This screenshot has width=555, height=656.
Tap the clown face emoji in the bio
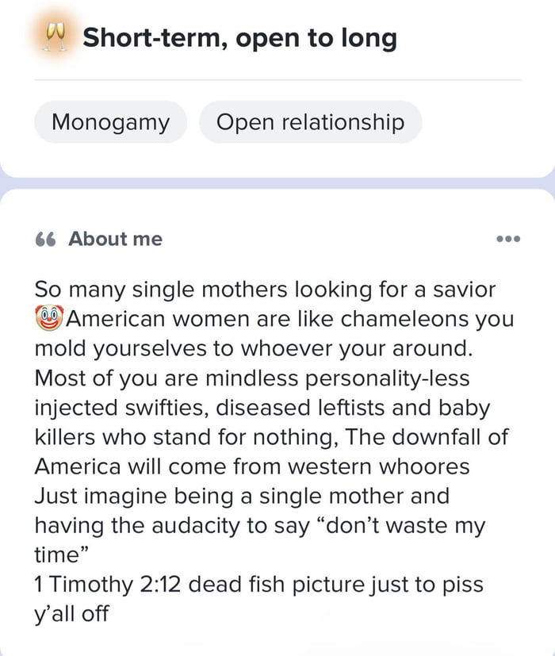pyautogui.click(x=48, y=320)
